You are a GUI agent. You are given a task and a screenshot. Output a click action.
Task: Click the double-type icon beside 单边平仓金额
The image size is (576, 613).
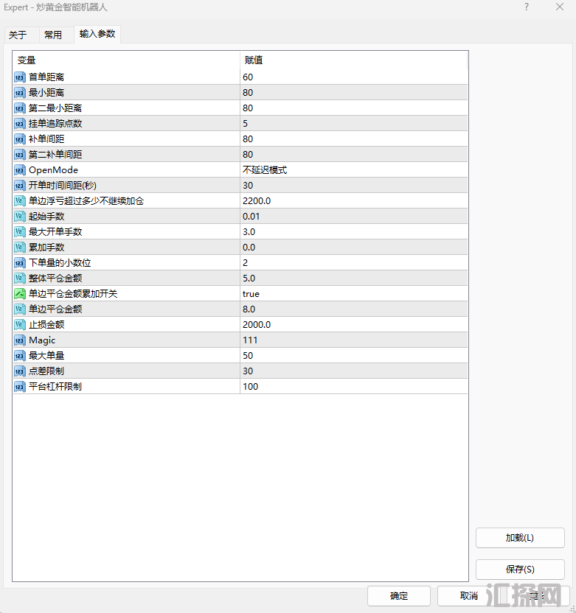point(20,309)
